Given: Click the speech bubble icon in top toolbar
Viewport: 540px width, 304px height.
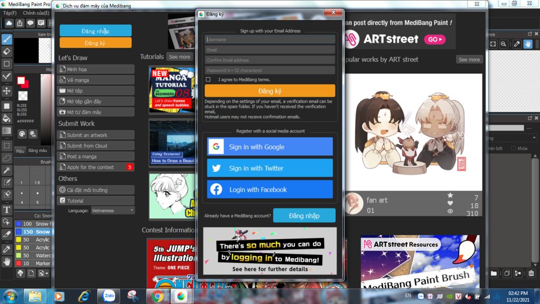Looking at the screenshot, I should click(30, 23).
